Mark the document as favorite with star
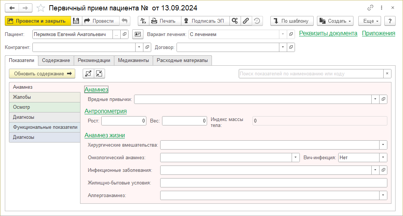Image resolution: width=403 pixels, height=216 pixels. tap(41, 8)
